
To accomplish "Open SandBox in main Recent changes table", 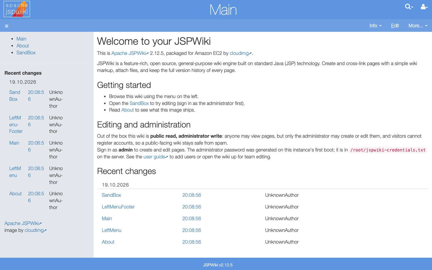I will (111, 195).
